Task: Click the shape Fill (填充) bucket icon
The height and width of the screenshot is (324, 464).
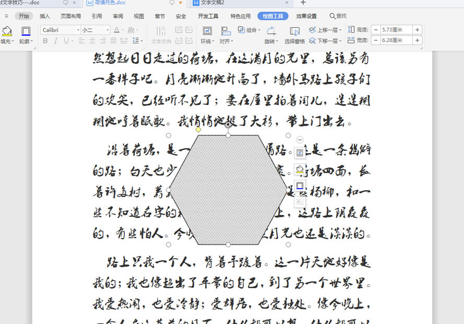Action: [6, 31]
